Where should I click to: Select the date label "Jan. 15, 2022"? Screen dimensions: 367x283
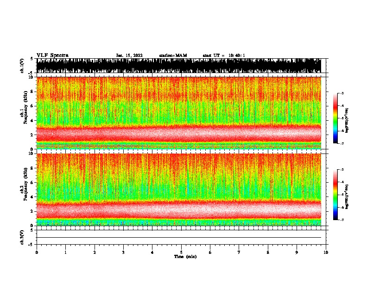129,55
